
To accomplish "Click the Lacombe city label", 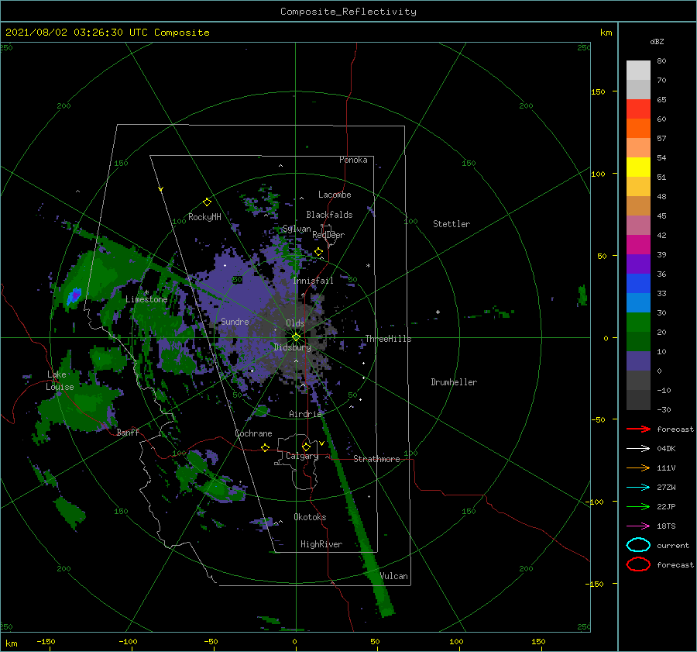I will click(335, 195).
